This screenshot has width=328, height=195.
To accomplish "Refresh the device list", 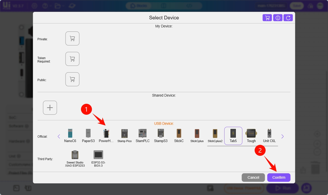I will click(288, 18).
